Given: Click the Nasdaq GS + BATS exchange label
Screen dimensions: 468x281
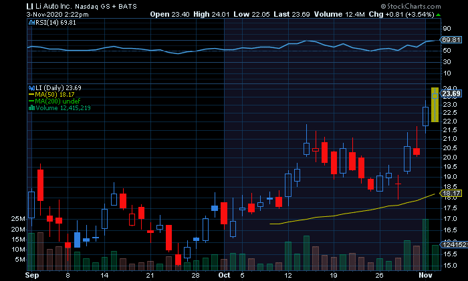Looking at the screenshot, I should click(x=106, y=7).
